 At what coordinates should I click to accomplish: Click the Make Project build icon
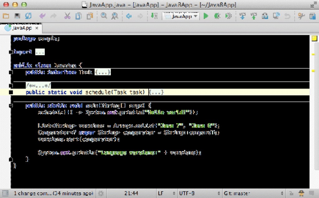tap(154, 16)
